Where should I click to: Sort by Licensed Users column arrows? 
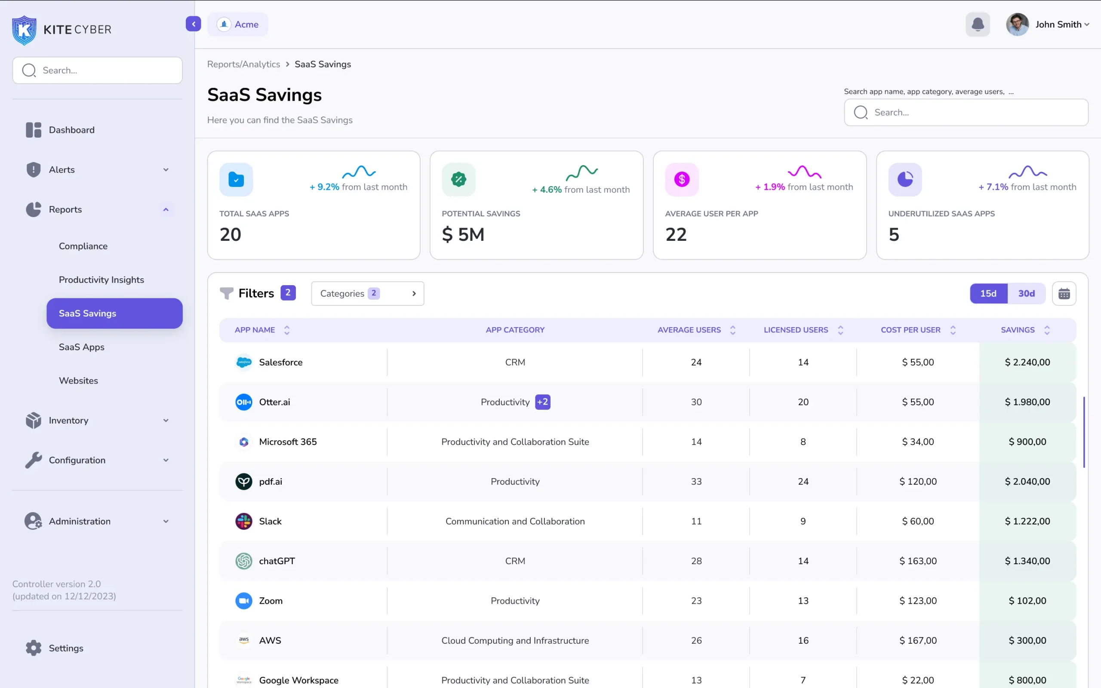[840, 330]
